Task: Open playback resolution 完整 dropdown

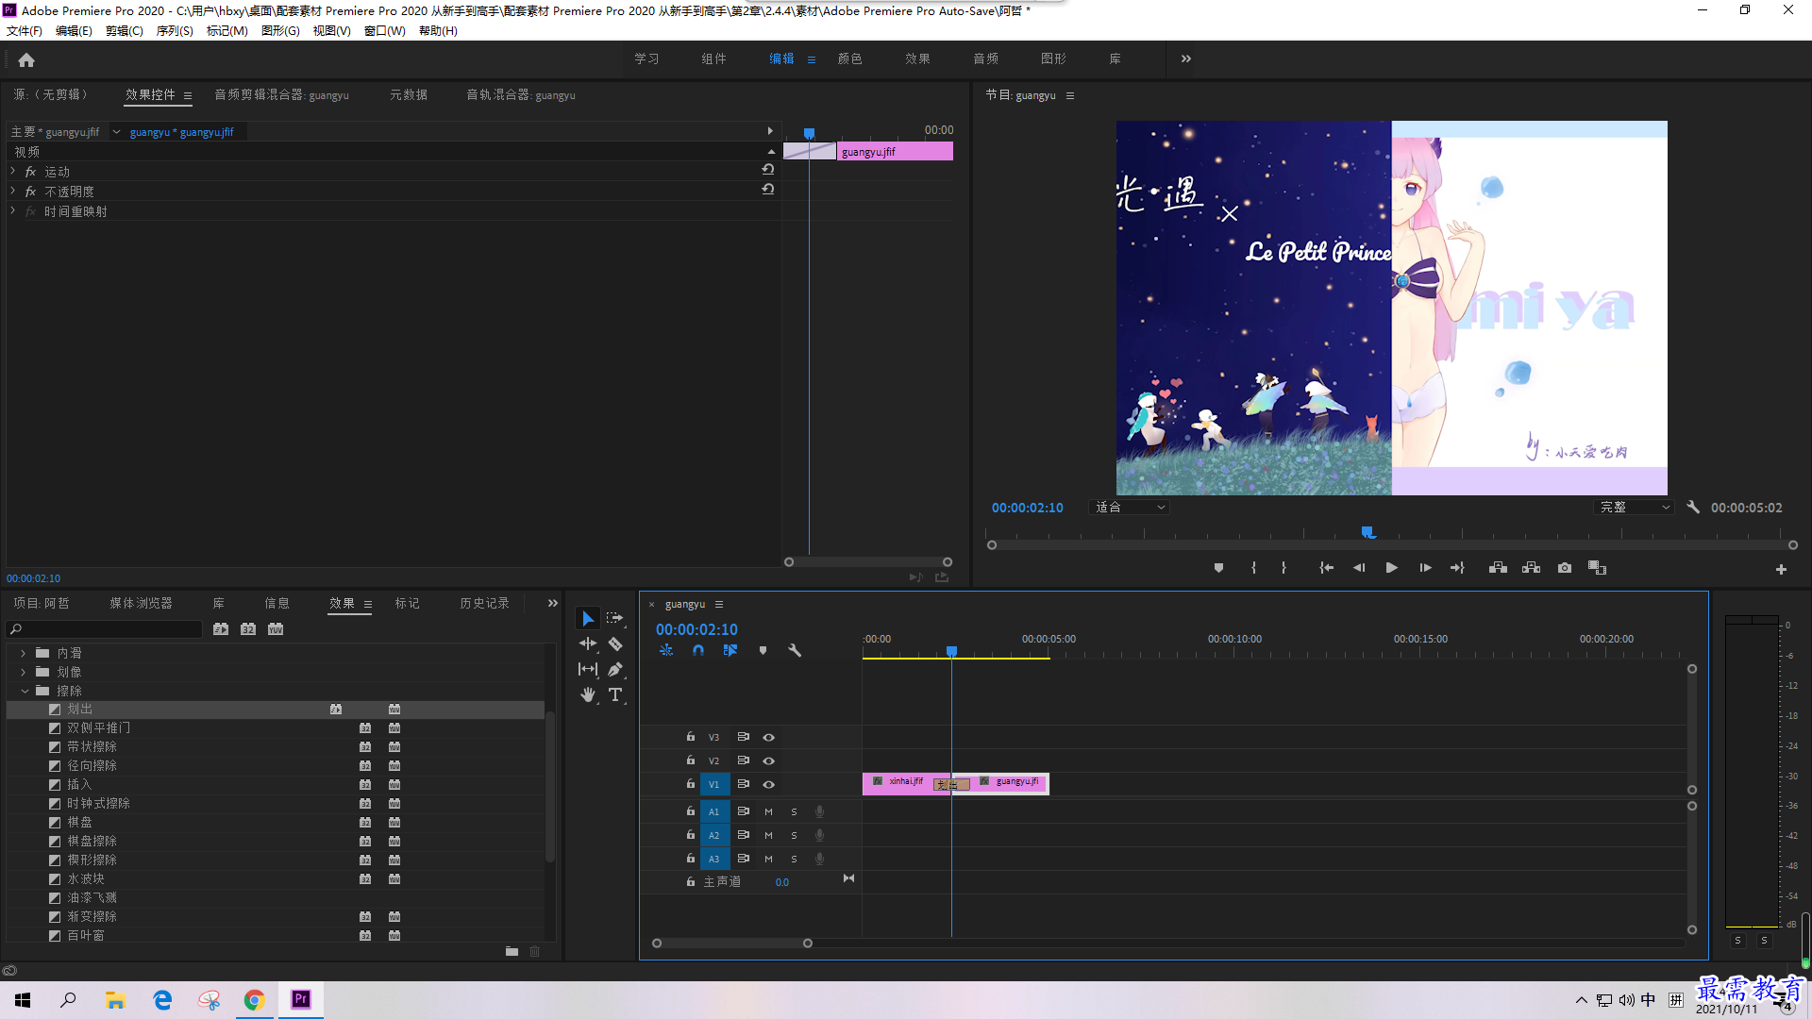Action: click(x=1635, y=507)
